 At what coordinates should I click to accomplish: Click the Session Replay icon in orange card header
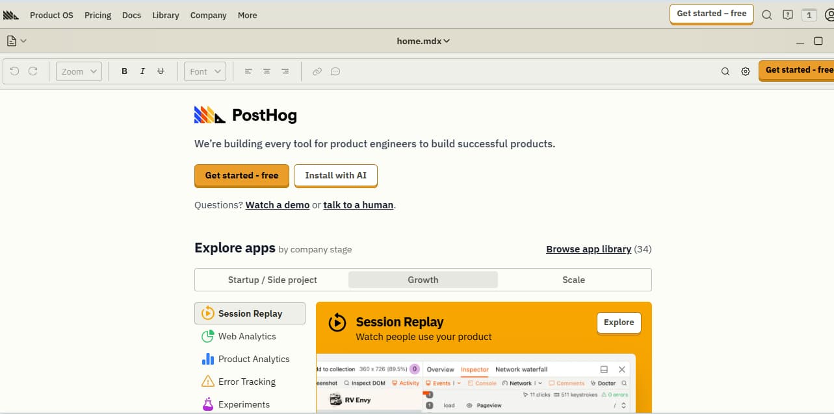click(337, 322)
